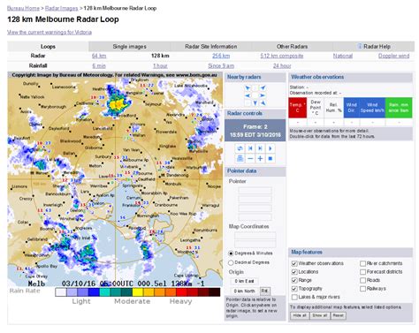Click the Hide all map features button
419x333 pixels.
(x=300, y=315)
